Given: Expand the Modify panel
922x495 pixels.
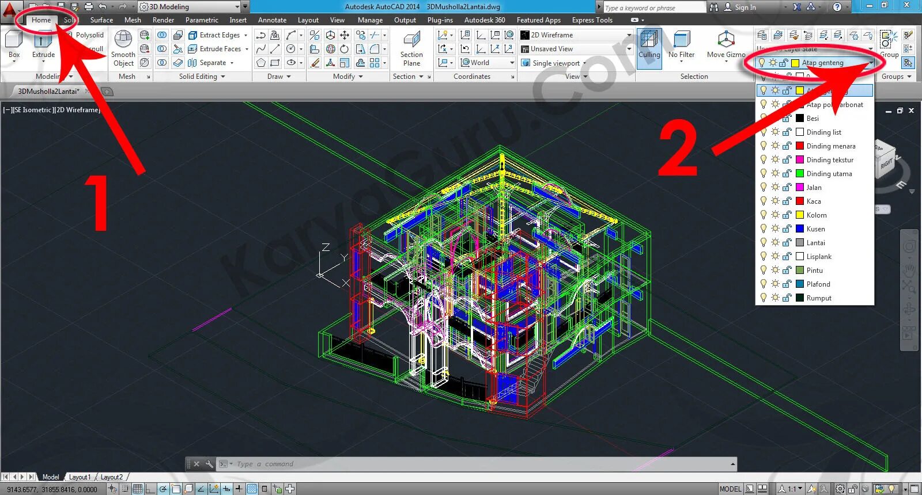Looking at the screenshot, I should [348, 77].
